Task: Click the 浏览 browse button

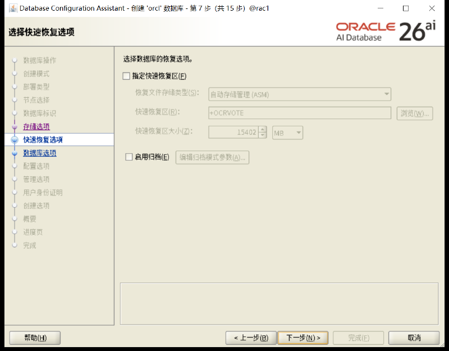Action: [x=415, y=113]
